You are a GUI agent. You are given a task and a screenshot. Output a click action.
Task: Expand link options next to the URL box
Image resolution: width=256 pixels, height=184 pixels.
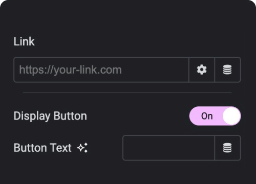pyautogui.click(x=202, y=70)
